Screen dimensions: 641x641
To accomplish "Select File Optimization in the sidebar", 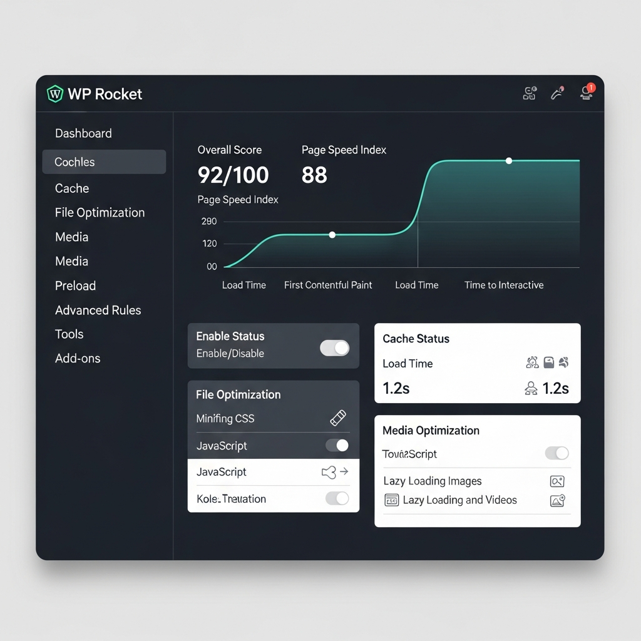I will click(100, 213).
